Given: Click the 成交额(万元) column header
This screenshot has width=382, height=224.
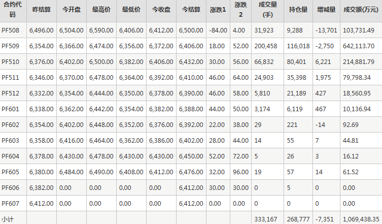Looking at the screenshot, I should coord(361,10).
